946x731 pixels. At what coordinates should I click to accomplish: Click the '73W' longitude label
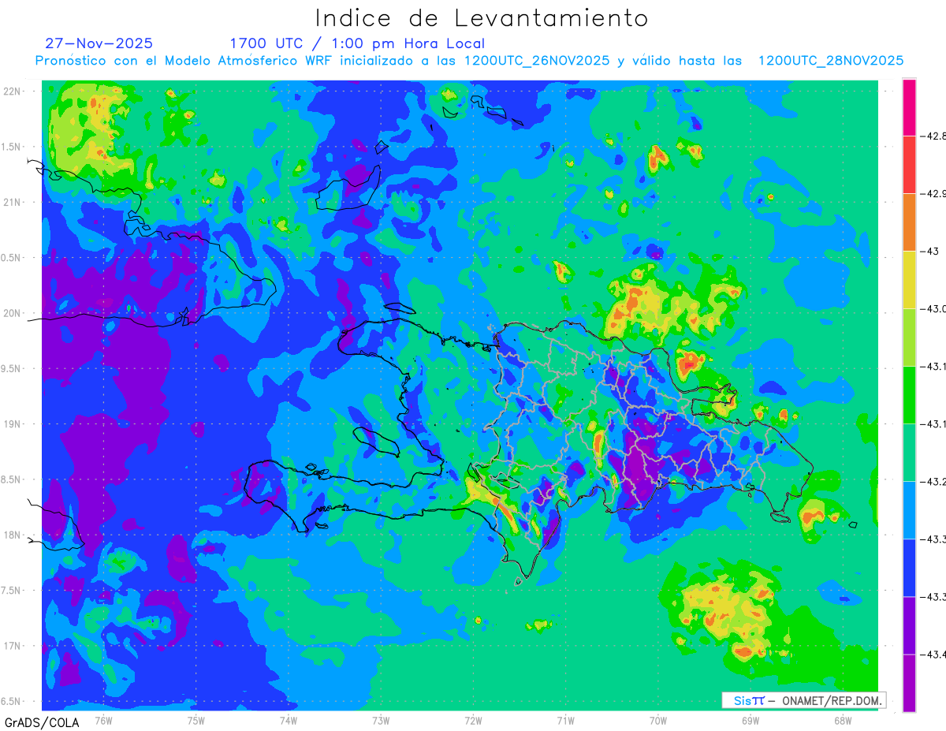(381, 720)
